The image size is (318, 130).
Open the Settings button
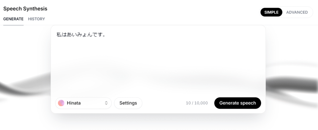point(128,103)
